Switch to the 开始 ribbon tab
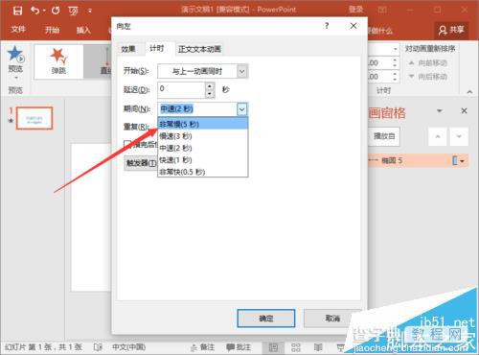Screen dimensions: 479x355 coord(52,30)
